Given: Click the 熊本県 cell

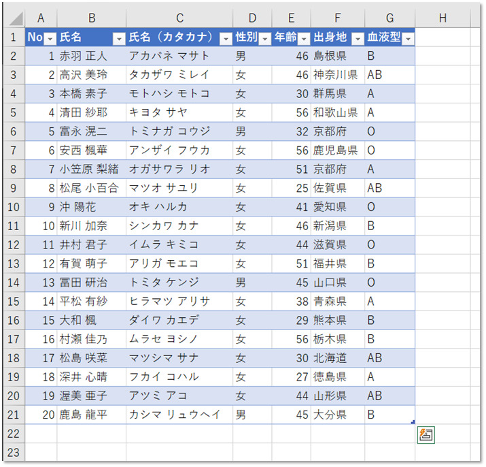Looking at the screenshot, I should pos(338,321).
